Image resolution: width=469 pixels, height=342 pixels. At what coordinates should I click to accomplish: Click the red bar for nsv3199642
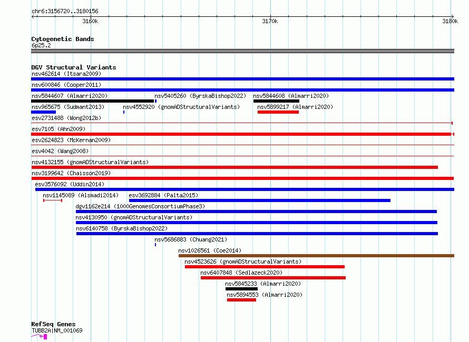(242, 178)
